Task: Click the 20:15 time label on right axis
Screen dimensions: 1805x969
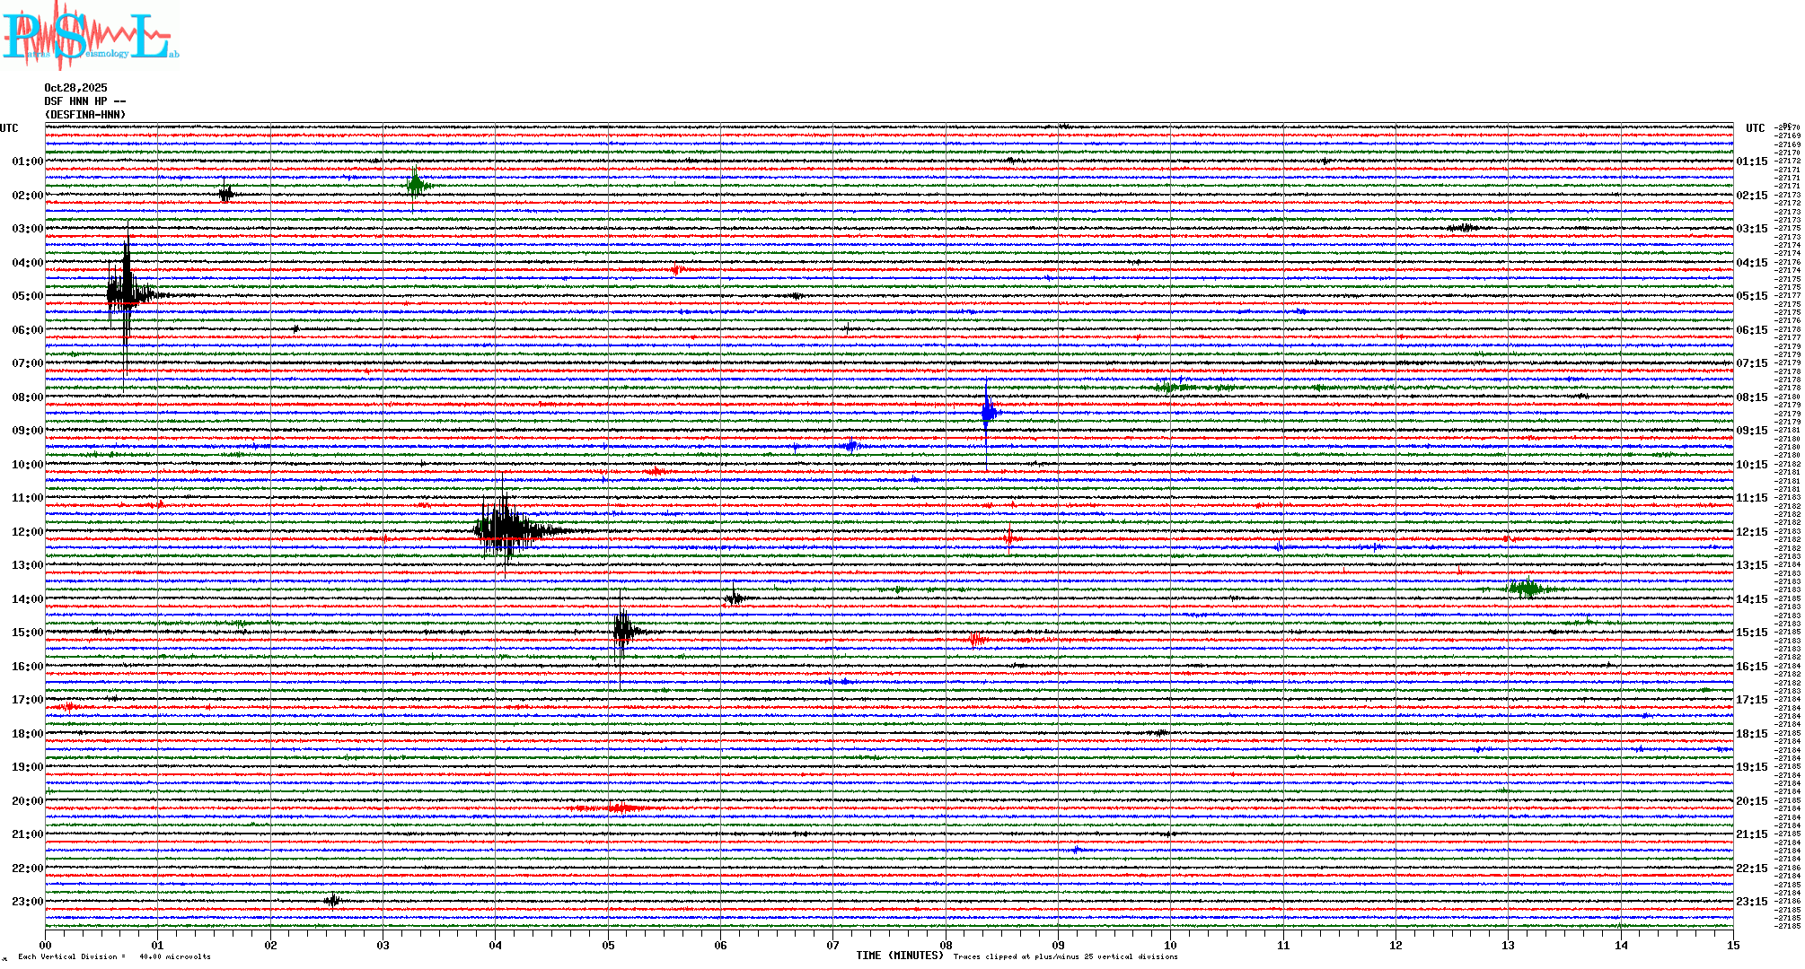Action: (x=1751, y=801)
